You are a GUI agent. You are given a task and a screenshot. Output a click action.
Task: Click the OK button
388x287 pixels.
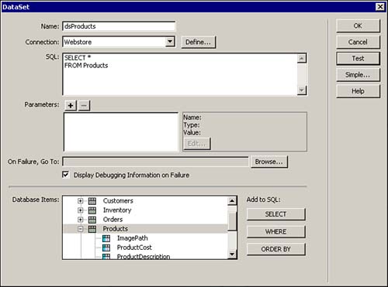pos(358,26)
